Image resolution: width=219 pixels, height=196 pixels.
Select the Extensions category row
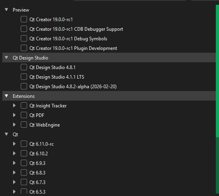109,96
